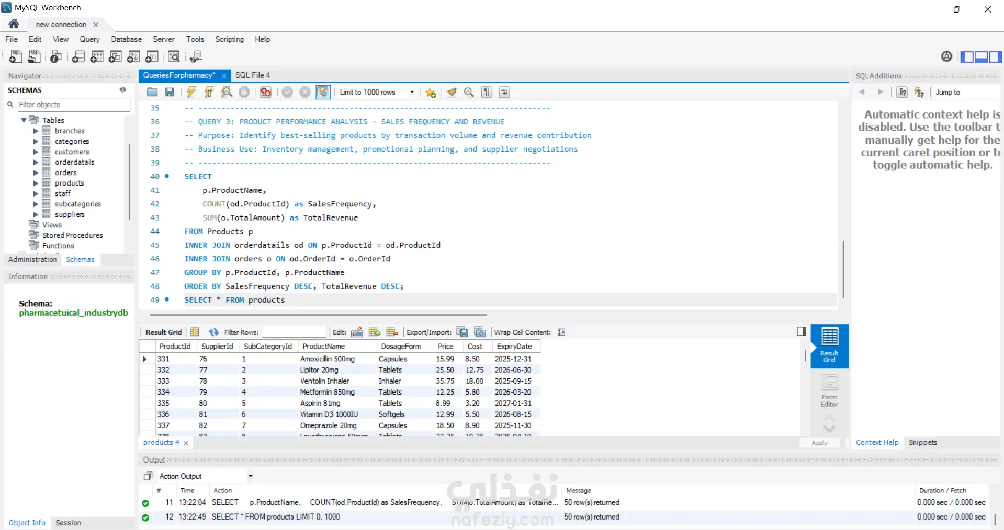Toggle word wrapping in the editor
Viewport: 1004px width, 530px height.
(x=504, y=93)
